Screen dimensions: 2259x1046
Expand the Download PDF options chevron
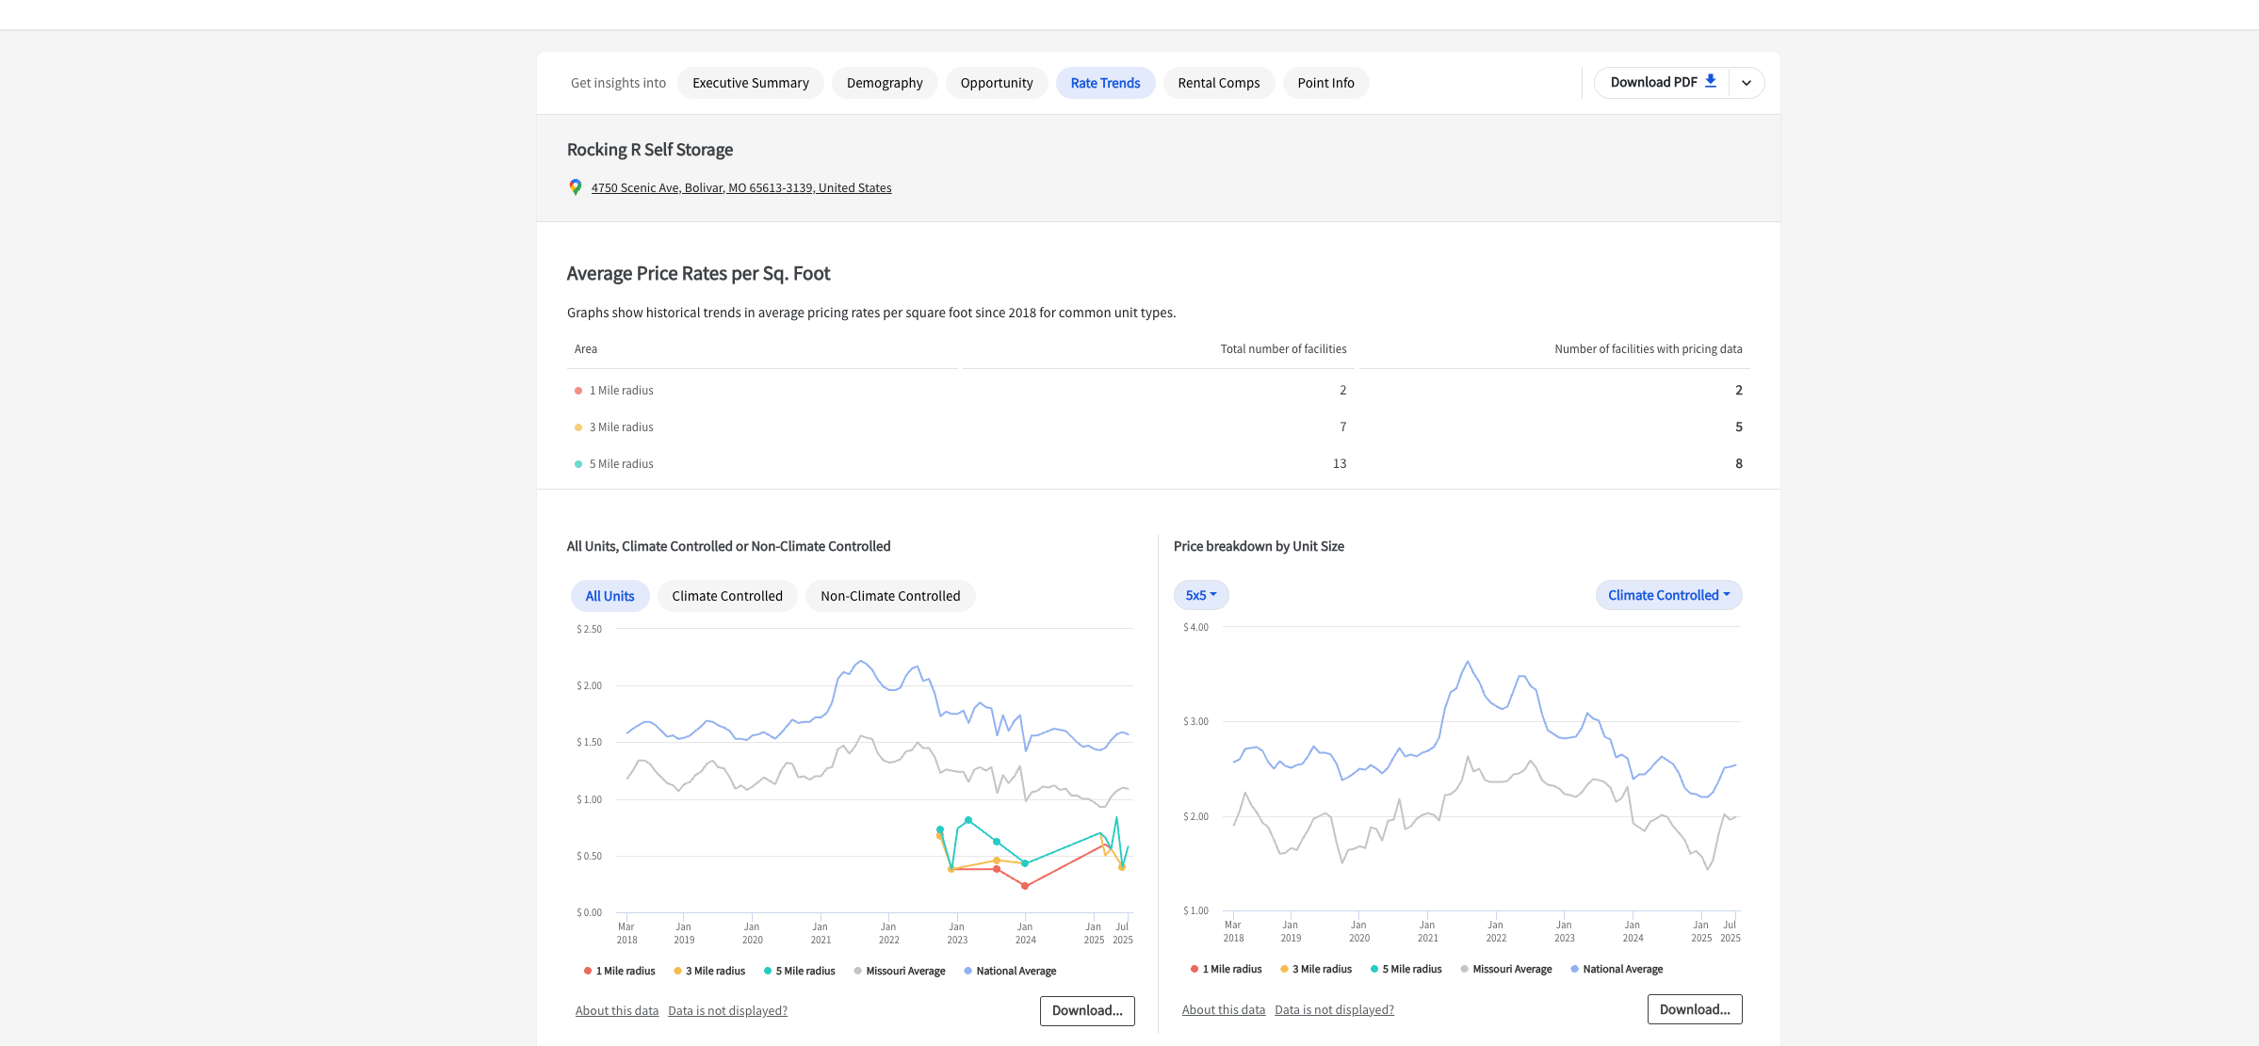point(1747,83)
